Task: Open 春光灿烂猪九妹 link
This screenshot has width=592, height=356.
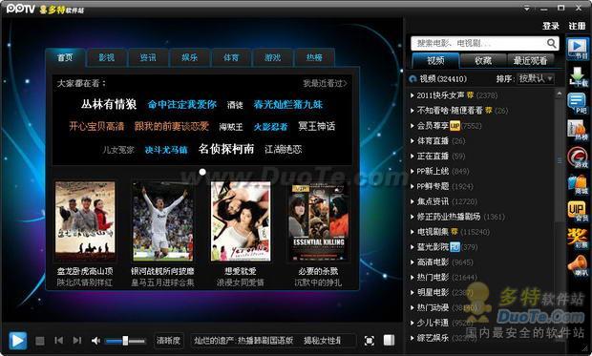Action: [288, 105]
